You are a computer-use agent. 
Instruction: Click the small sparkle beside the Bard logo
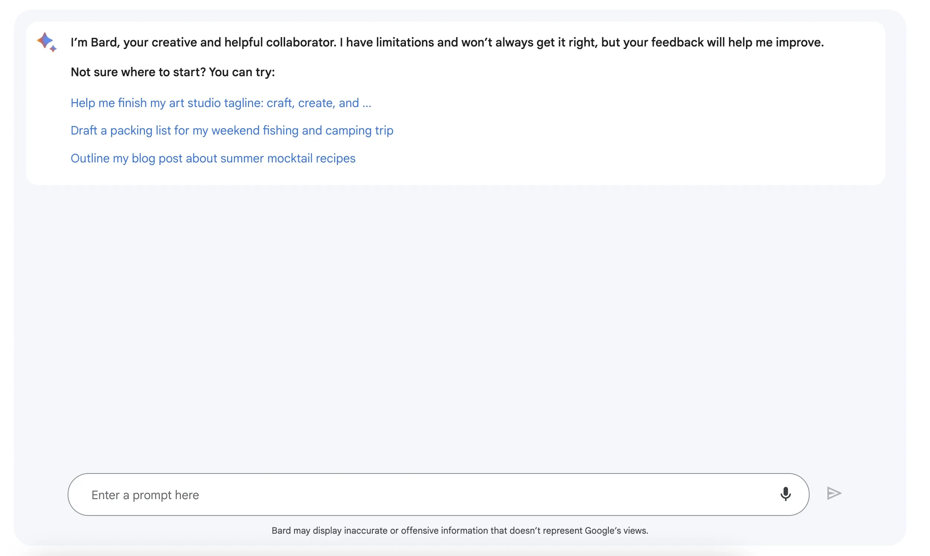tap(53, 49)
